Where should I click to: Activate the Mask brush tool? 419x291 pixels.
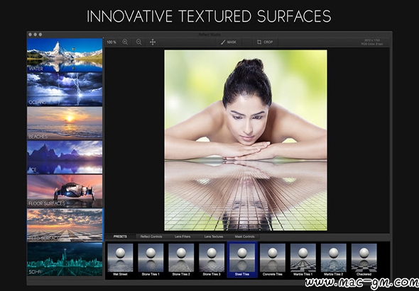point(229,42)
